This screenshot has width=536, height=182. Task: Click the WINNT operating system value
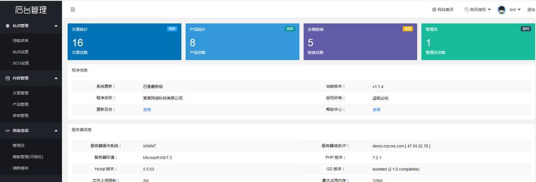pos(150,146)
